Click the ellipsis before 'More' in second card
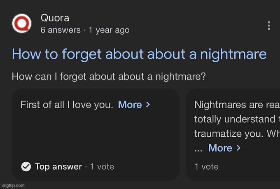This screenshot has width=280, height=189. tap(198, 149)
